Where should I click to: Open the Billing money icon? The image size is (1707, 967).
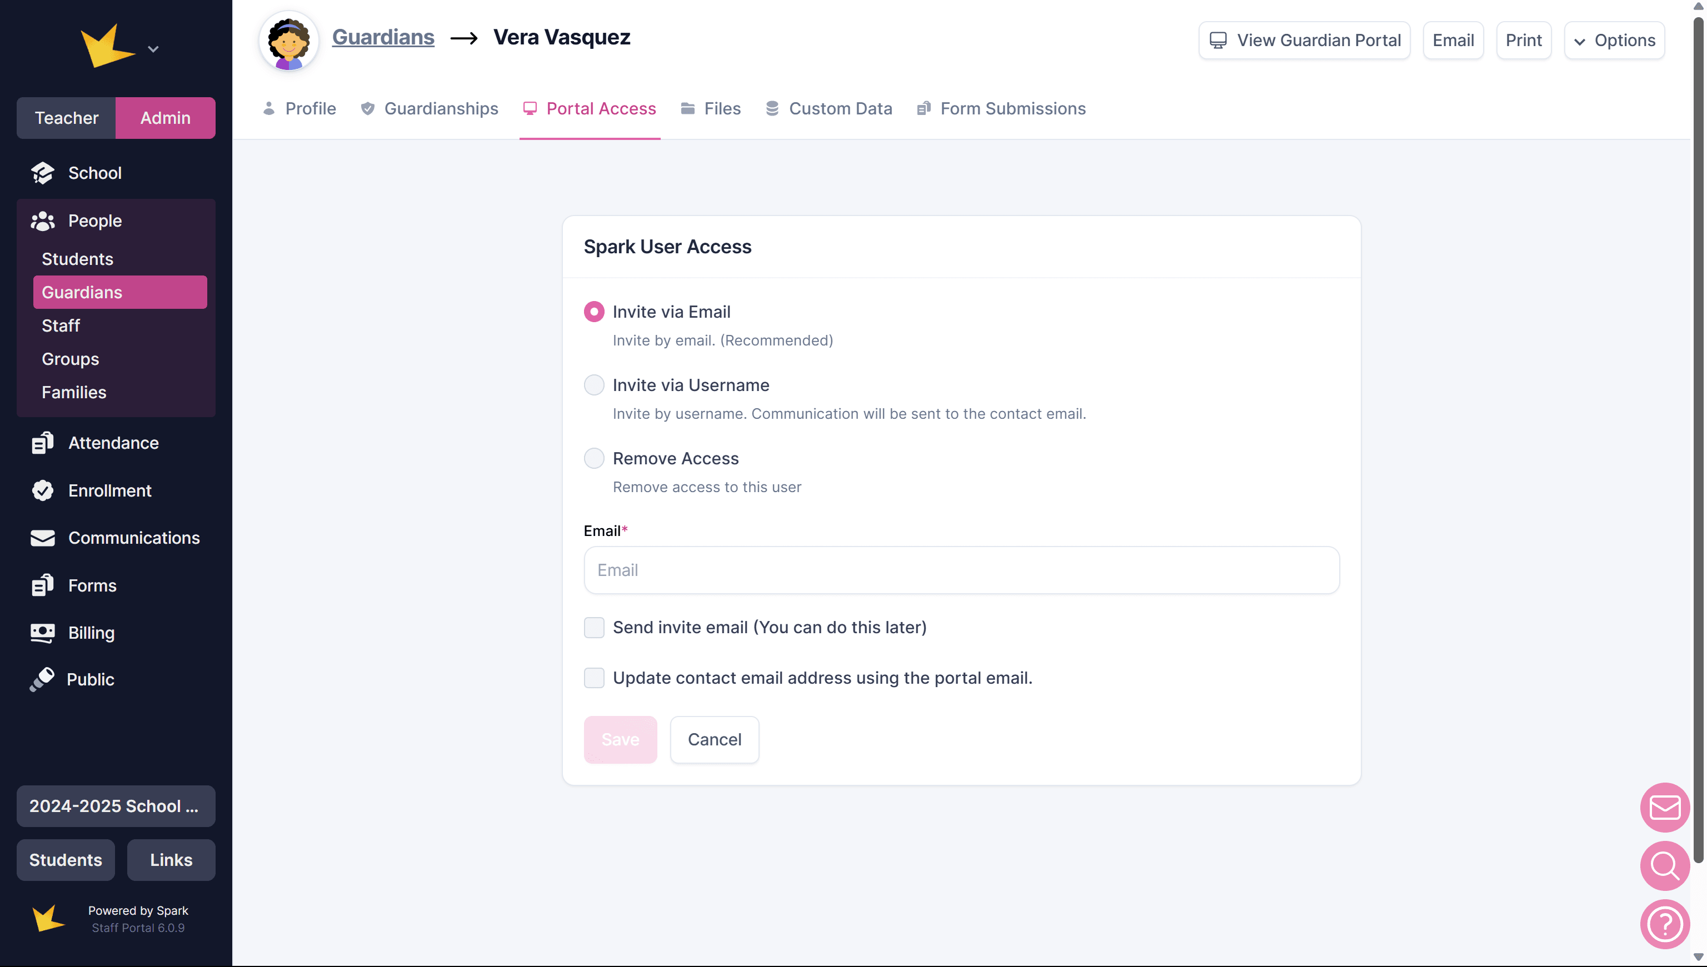pos(43,632)
